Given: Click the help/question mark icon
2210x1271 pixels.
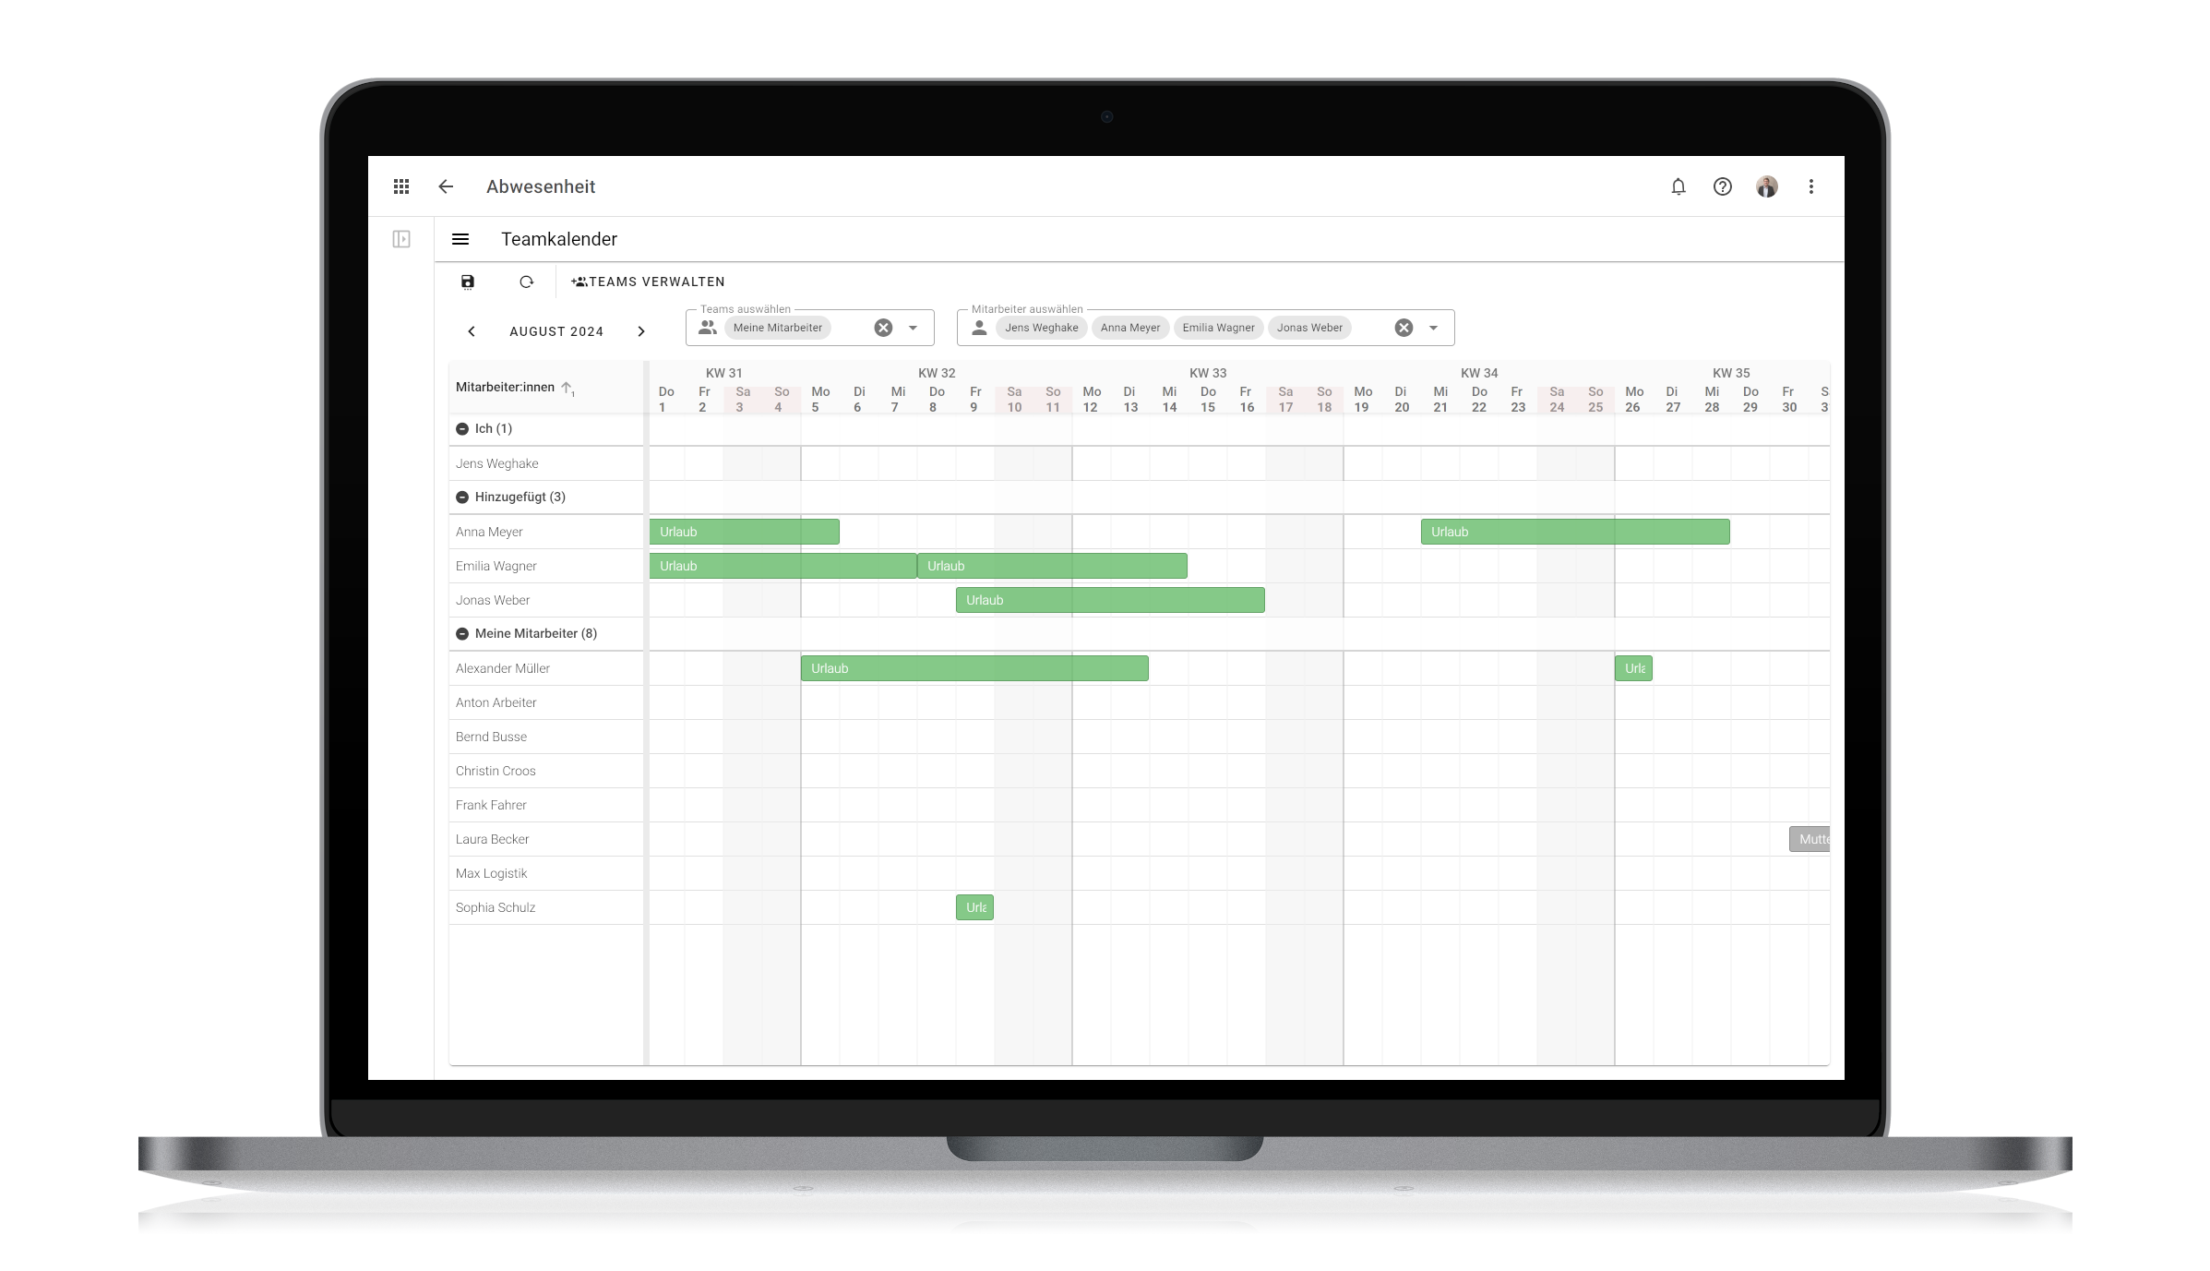Looking at the screenshot, I should (1723, 186).
